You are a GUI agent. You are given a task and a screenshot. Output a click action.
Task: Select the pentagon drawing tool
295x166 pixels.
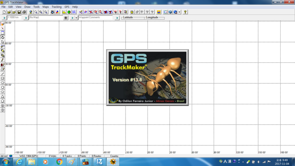[2, 101]
